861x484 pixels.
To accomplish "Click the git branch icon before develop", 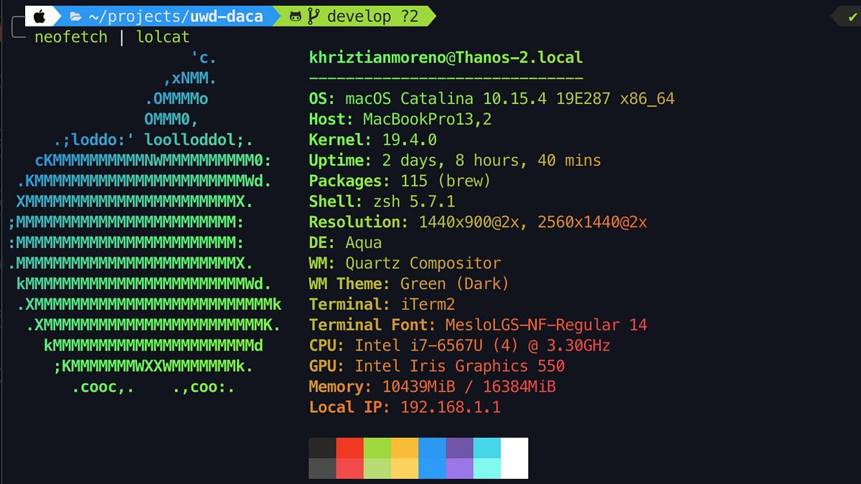I will pyautogui.click(x=312, y=15).
